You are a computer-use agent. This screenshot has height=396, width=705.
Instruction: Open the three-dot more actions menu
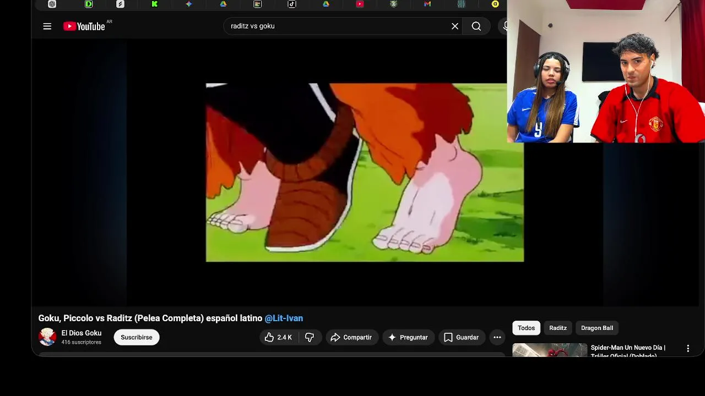point(497,337)
